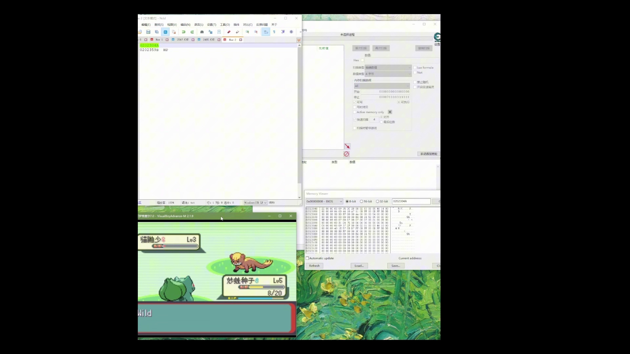Open the 数值类型 4-byte value type dropdown
This screenshot has width=630, height=354.
point(388,74)
